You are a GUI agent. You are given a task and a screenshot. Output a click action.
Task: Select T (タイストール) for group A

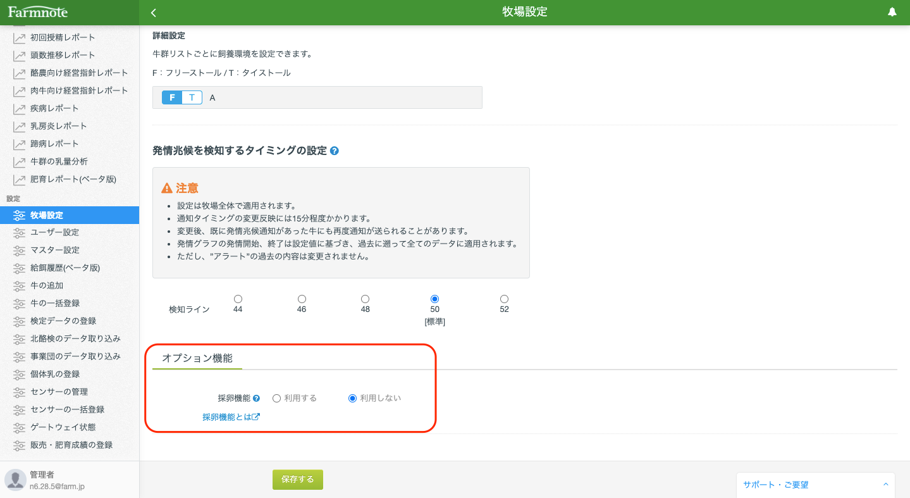[x=192, y=97]
